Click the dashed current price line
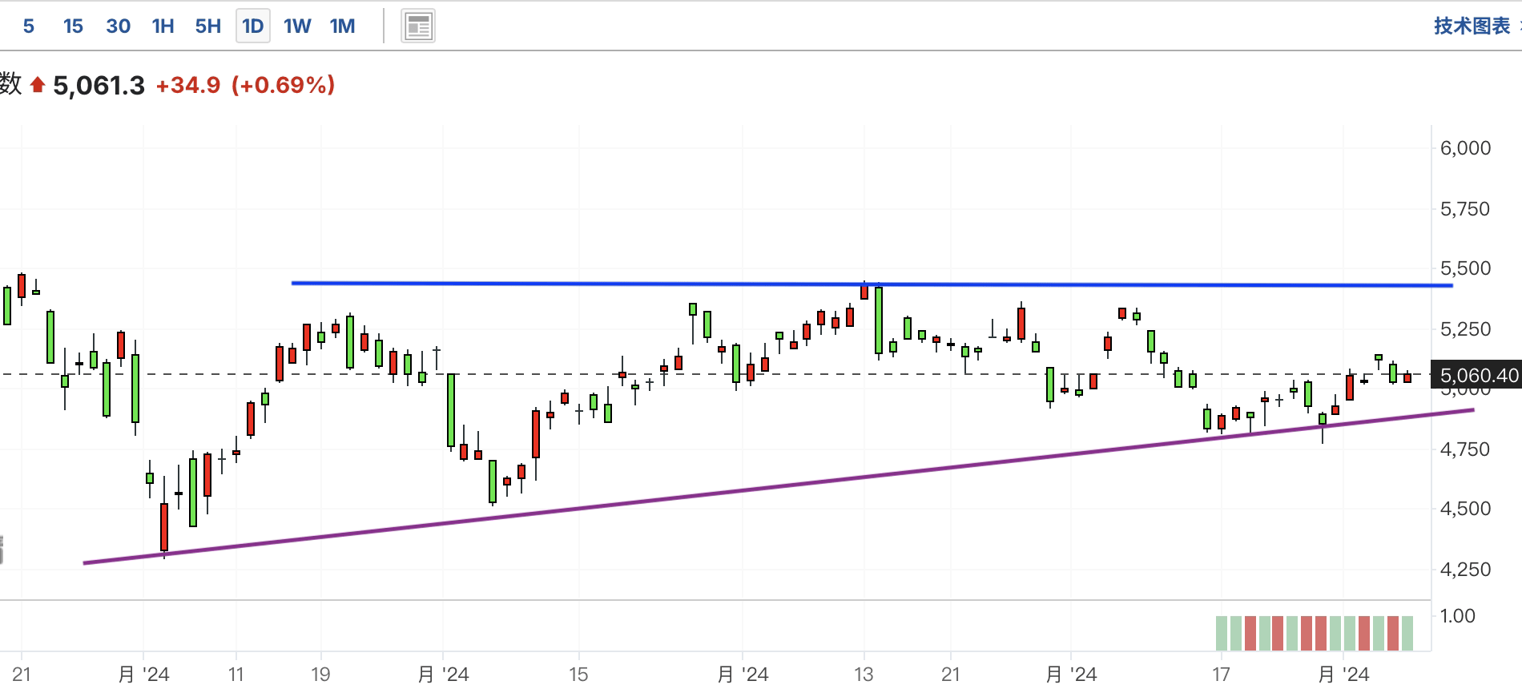 pyautogui.click(x=715, y=374)
